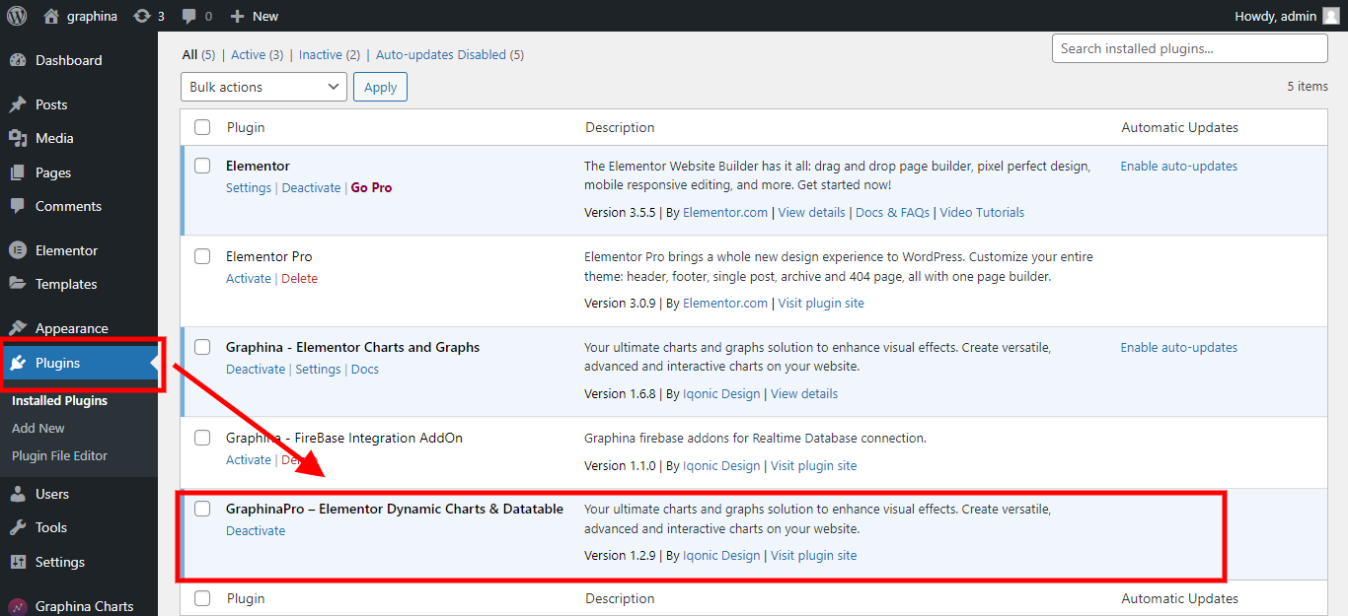Image resolution: width=1348 pixels, height=616 pixels.
Task: Open the updates icon showing 3
Action: tap(142, 16)
